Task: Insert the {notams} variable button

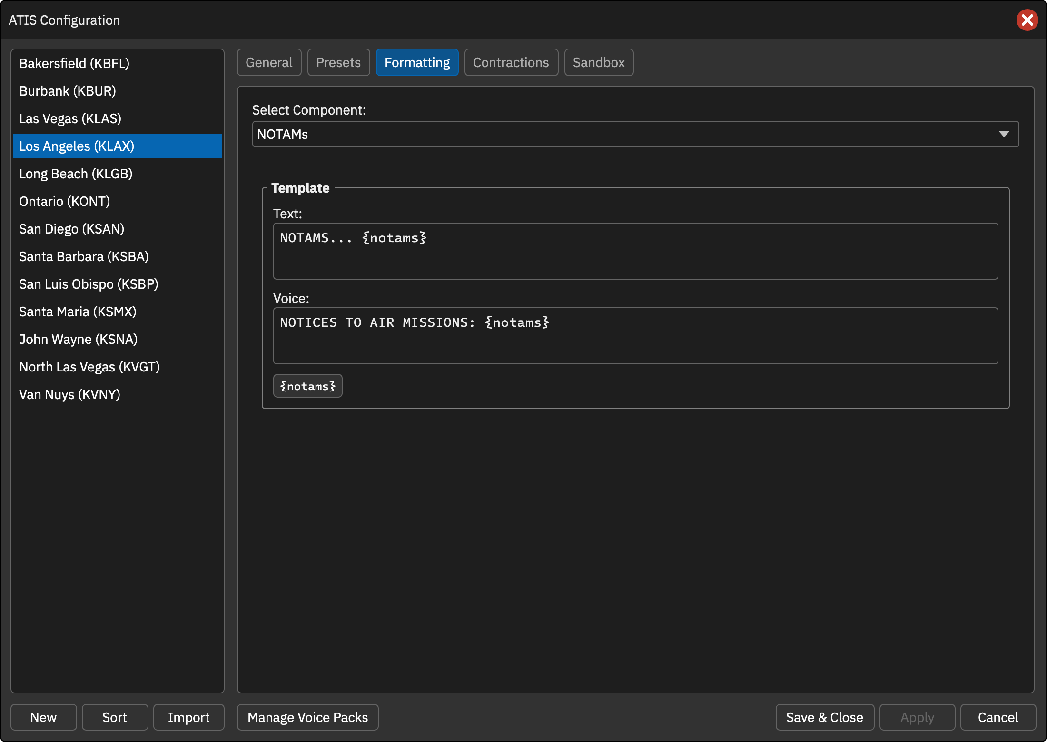Action: point(307,386)
